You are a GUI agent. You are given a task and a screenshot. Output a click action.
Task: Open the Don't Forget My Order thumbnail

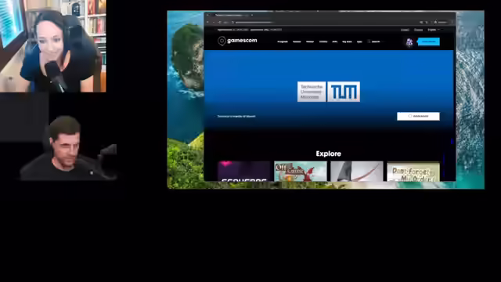413,172
